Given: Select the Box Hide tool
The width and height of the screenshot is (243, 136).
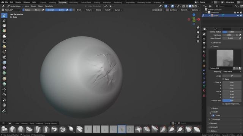Looking at the screenshot, I should [x=4, y=41].
